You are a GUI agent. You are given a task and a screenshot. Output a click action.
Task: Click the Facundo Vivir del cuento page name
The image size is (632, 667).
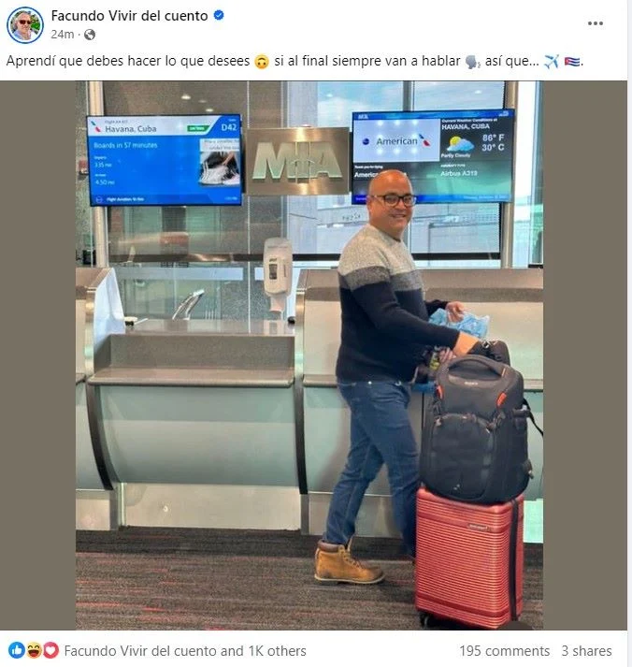[130, 16]
